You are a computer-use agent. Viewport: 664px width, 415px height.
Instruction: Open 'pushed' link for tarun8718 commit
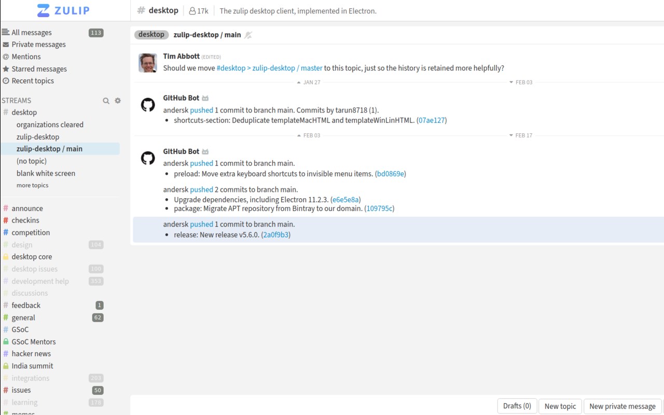coord(201,110)
